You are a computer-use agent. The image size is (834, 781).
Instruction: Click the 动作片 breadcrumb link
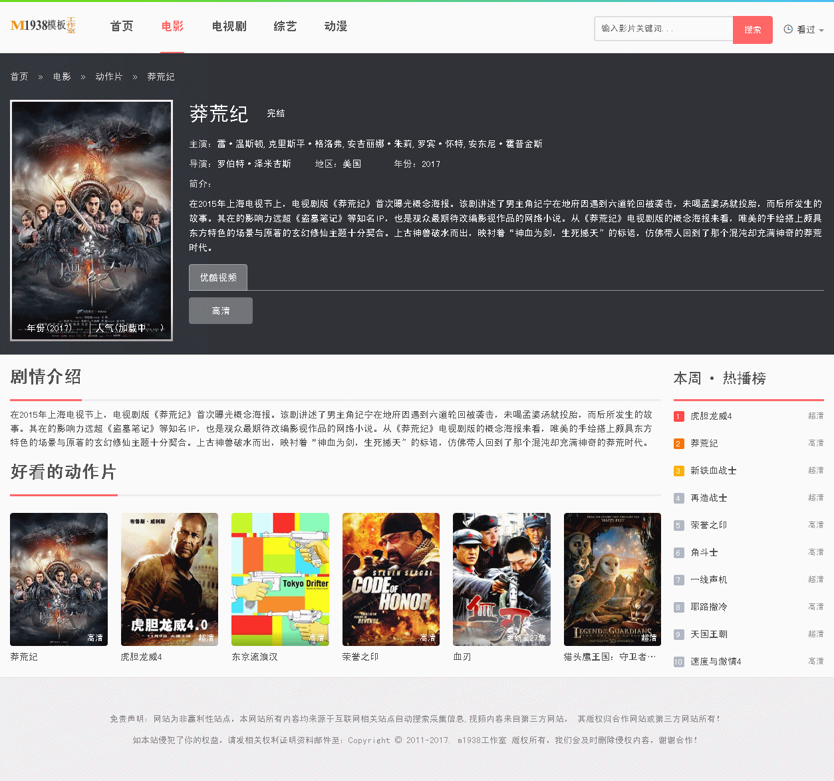click(109, 77)
